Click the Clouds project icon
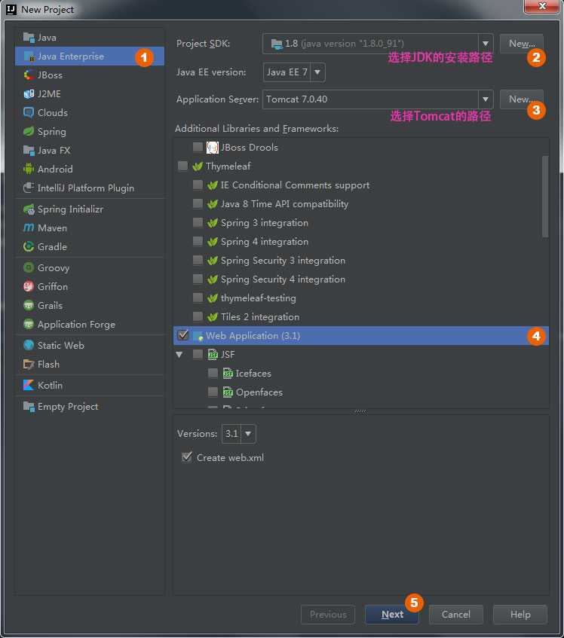Image resolution: width=564 pixels, height=638 pixels. 29,113
